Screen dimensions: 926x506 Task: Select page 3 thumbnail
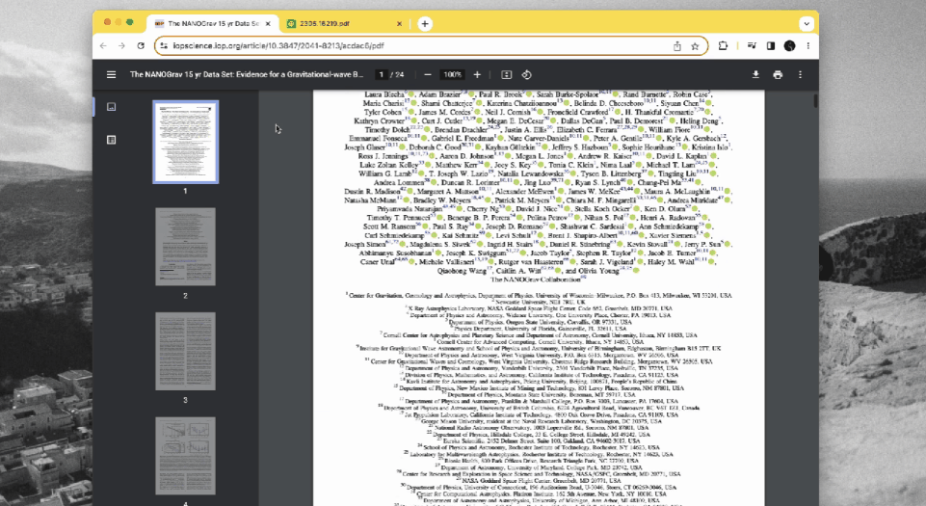pos(185,351)
